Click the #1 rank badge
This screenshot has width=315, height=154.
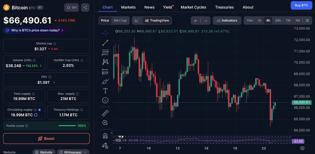(x=40, y=8)
